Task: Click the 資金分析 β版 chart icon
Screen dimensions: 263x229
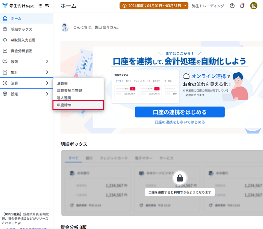Action: click(x=5, y=51)
